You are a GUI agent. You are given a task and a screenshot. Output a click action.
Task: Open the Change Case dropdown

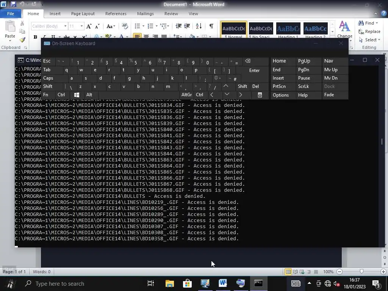(x=111, y=26)
